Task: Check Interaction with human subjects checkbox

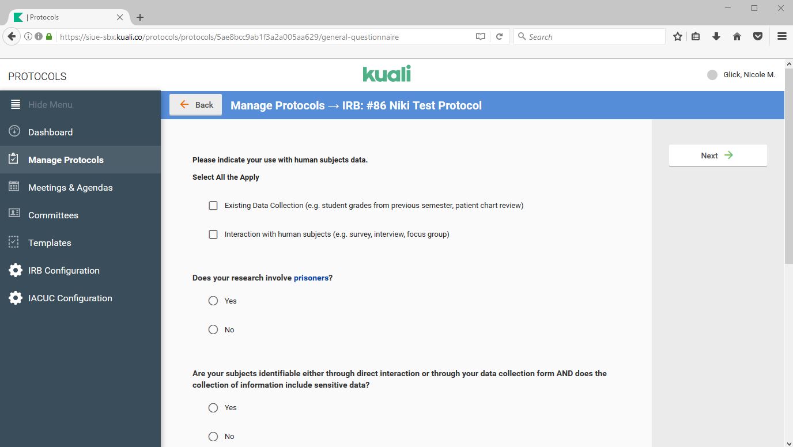Action: pyautogui.click(x=213, y=234)
